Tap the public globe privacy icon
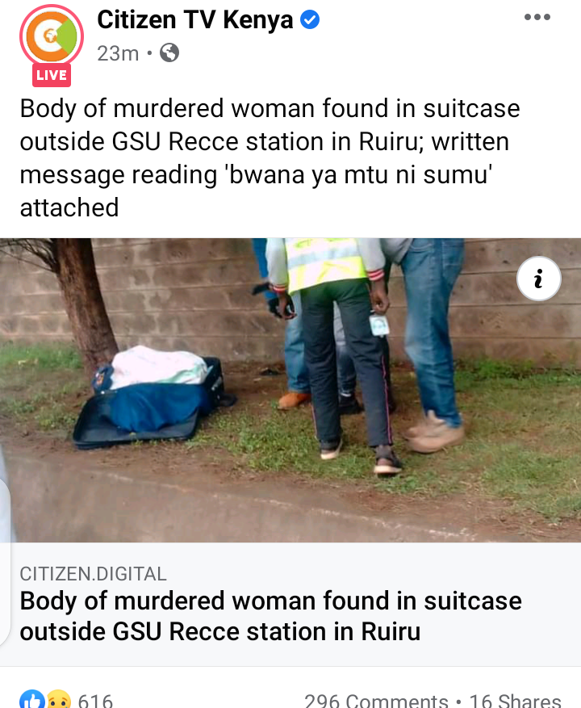581x708 pixels. 169,52
